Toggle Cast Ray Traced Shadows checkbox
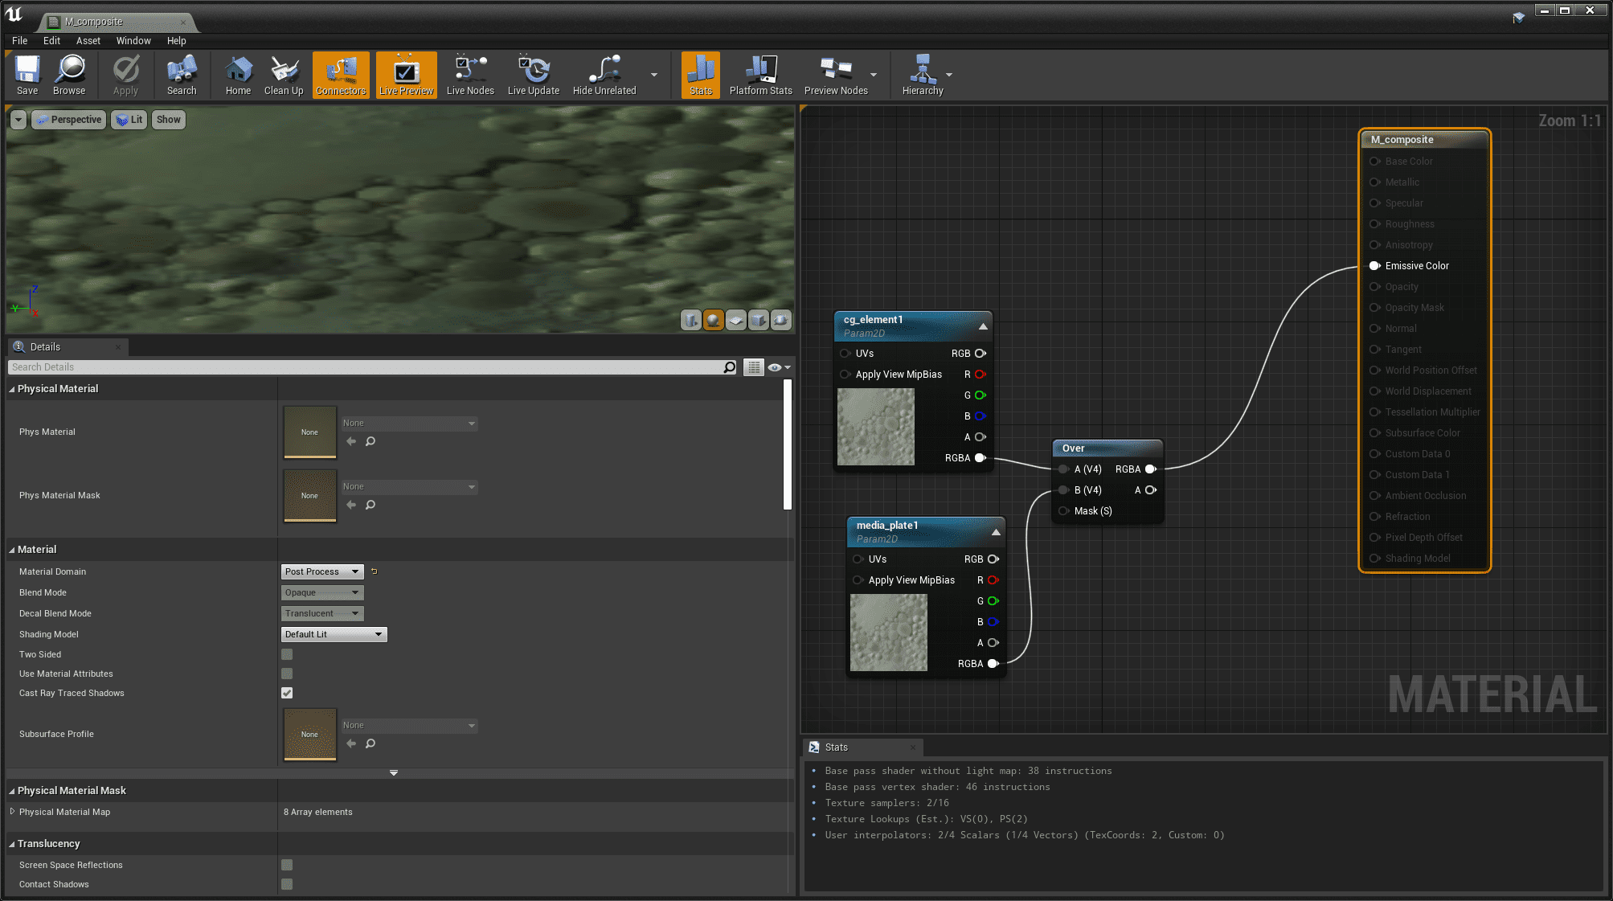This screenshot has width=1613, height=901. (x=286, y=693)
